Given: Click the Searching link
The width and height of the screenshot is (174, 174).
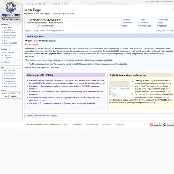Looking at the screenshot, I should (x=51, y=31).
